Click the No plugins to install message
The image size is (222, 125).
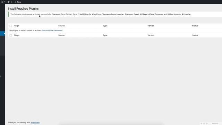pyautogui.click(x=26, y=31)
